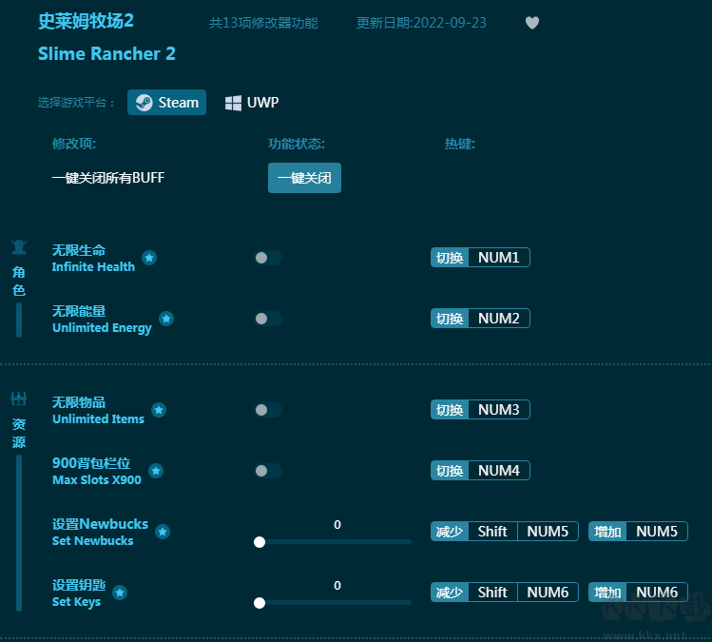Switch on Max Slots X900 toggle
712x642 pixels.
click(x=268, y=471)
